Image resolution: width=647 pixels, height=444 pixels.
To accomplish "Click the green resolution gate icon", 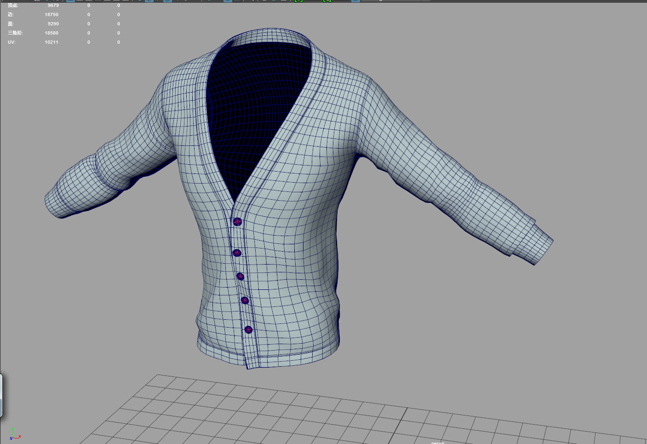I will click(x=298, y=2).
